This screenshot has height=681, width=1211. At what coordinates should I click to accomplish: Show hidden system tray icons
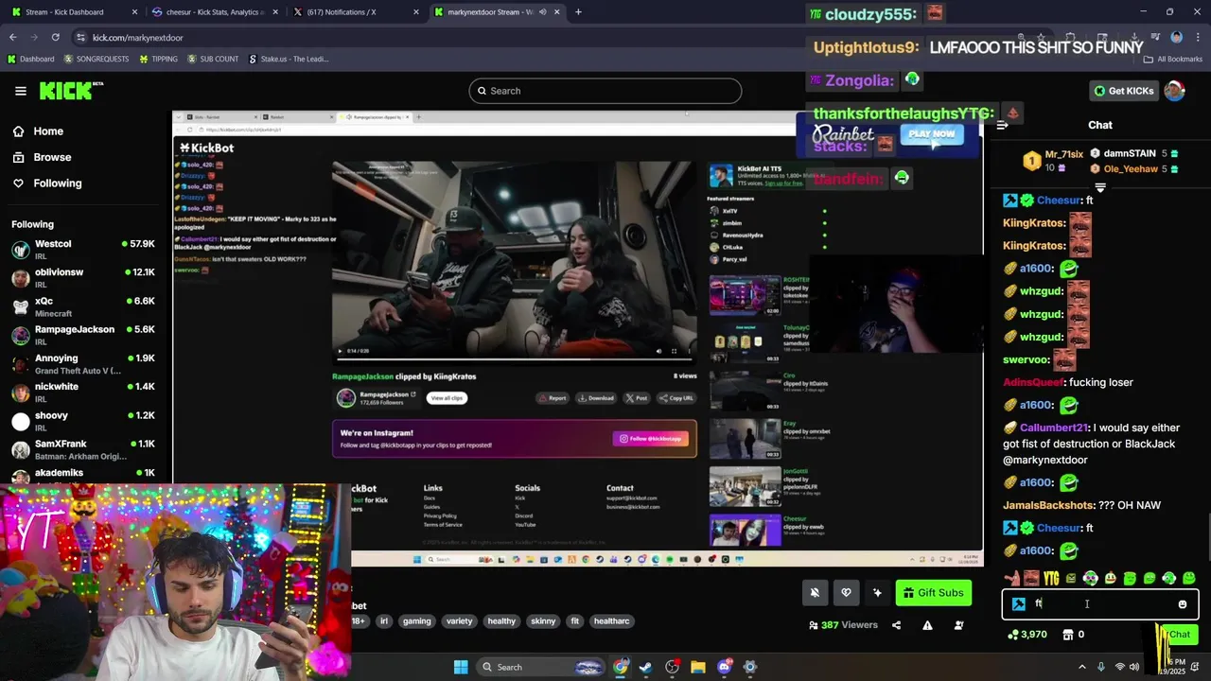[x=1081, y=667]
